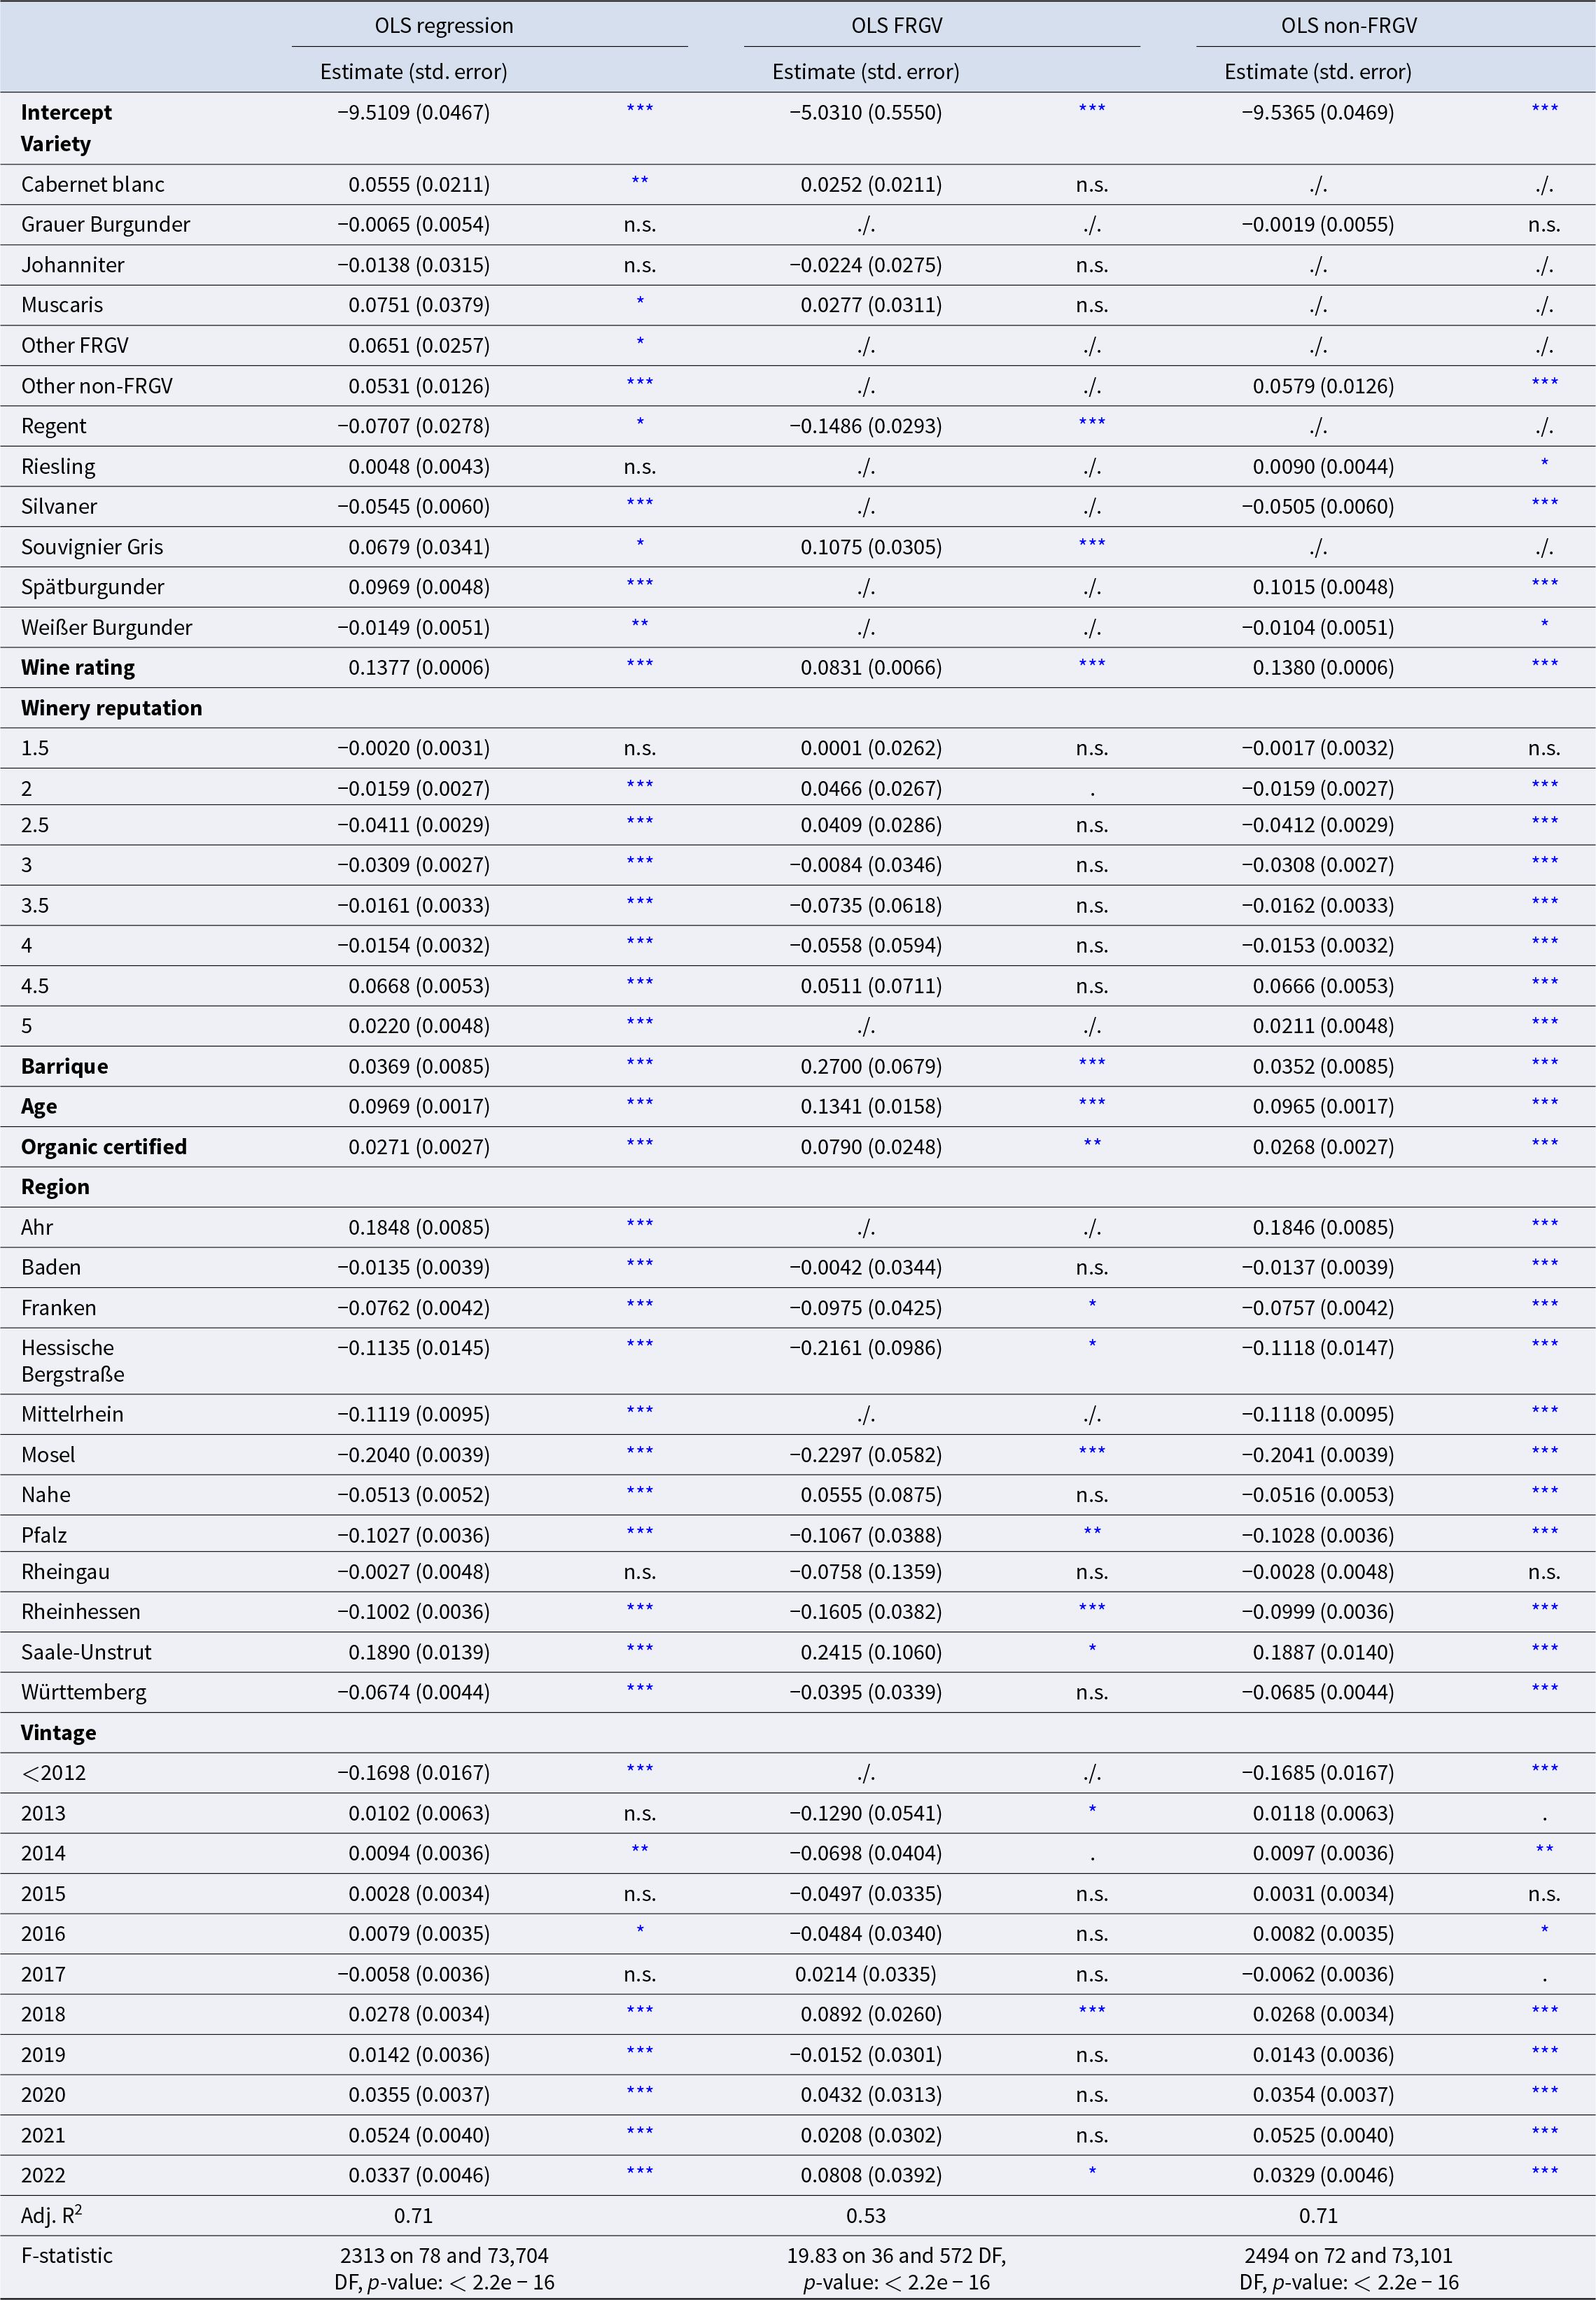Select the <2012 vintage row label
1596x2300 pixels.
coord(53,1773)
